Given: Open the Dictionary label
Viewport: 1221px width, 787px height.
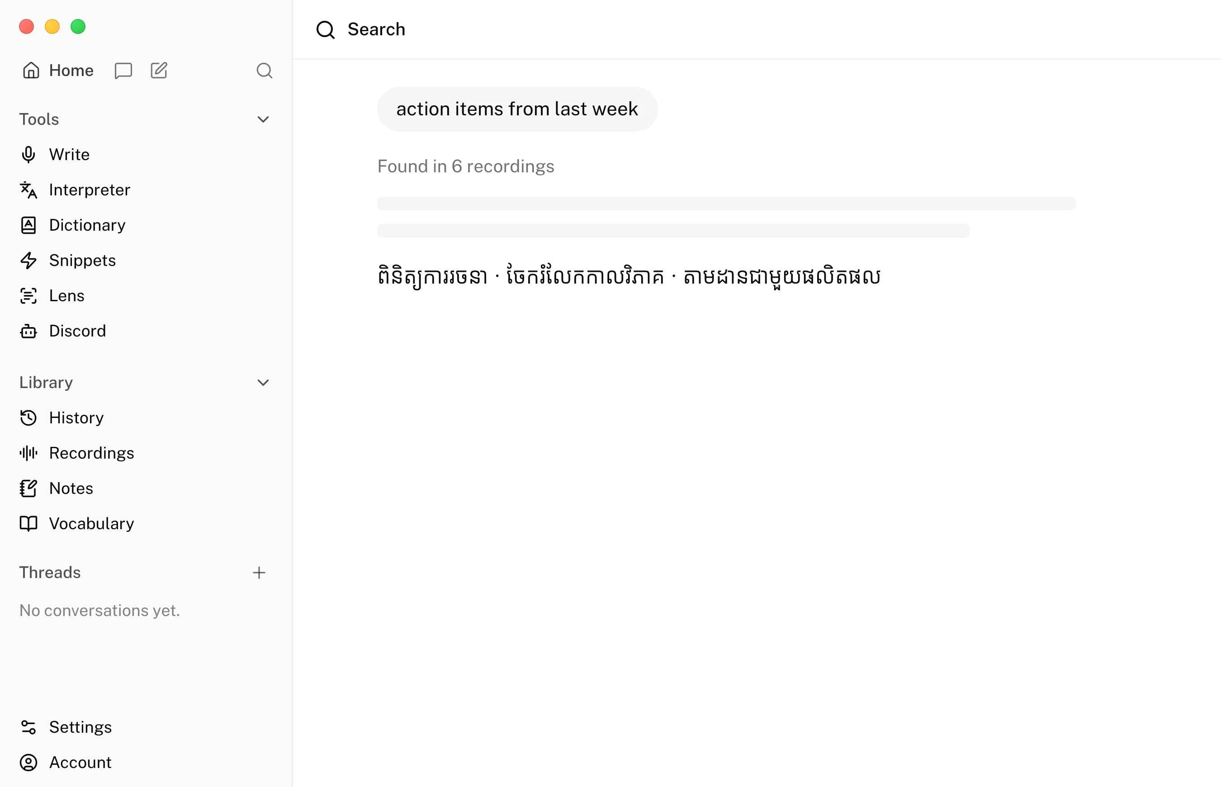Looking at the screenshot, I should (x=87, y=225).
